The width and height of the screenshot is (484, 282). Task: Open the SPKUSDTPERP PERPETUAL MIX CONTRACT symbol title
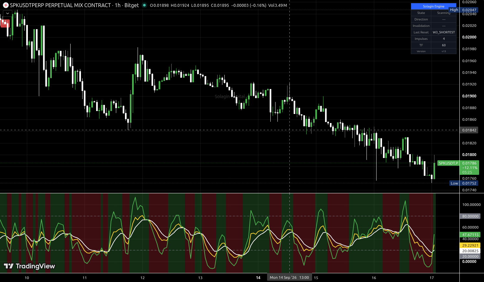click(60, 5)
